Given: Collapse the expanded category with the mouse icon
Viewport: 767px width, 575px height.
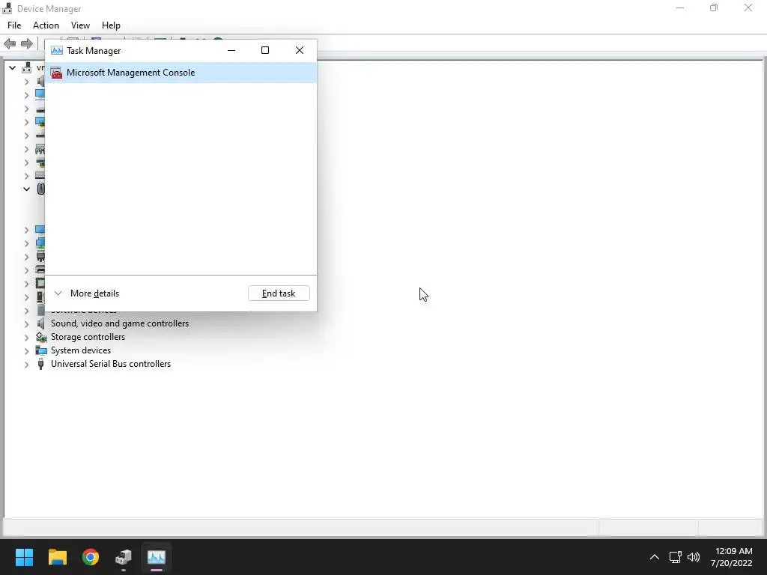Looking at the screenshot, I should click(x=26, y=189).
